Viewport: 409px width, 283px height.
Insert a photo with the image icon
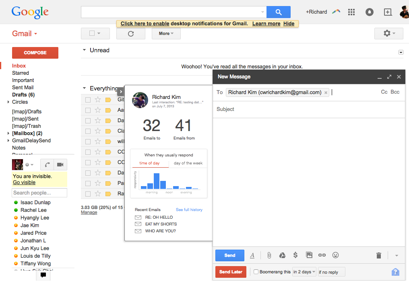pos(309,255)
